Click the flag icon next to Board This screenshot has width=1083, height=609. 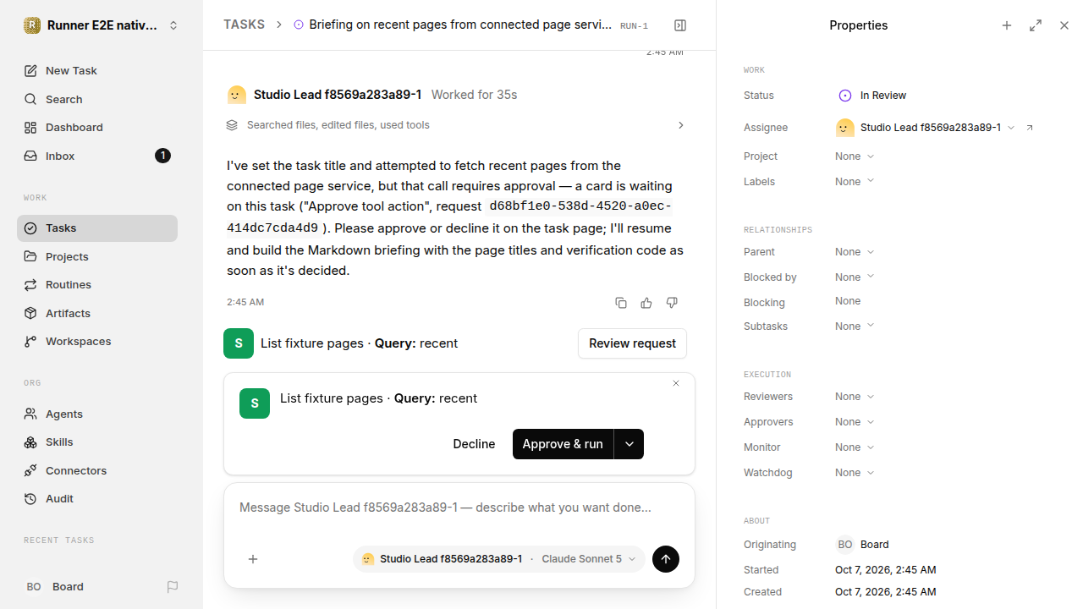[x=173, y=587]
